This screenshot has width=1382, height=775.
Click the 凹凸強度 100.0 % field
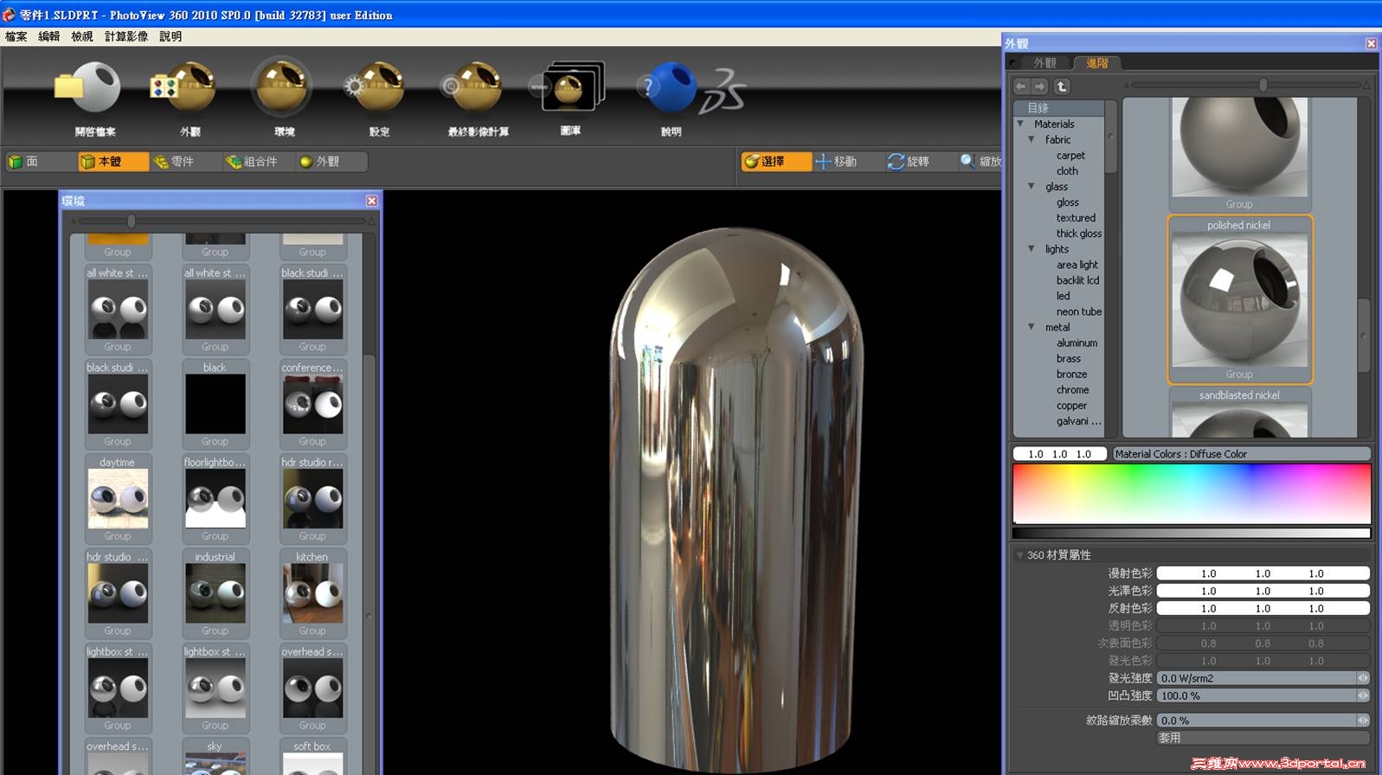(1257, 695)
